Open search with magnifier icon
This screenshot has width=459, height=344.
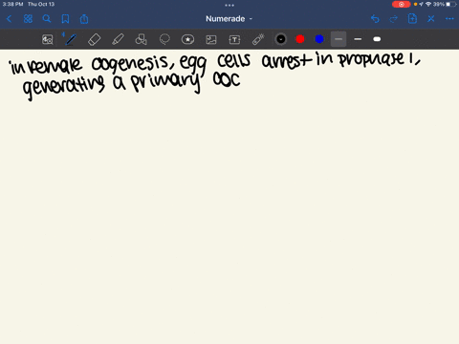tap(47, 19)
